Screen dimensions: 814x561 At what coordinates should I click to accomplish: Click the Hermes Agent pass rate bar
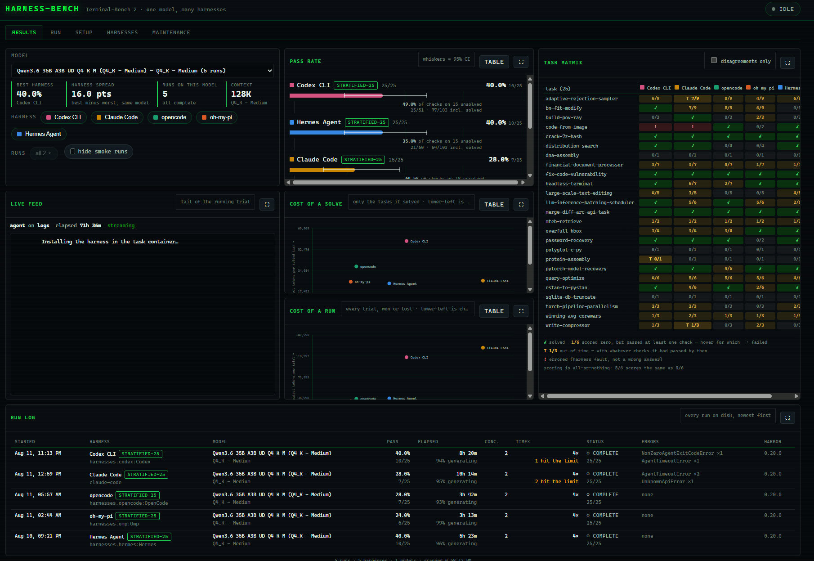pyautogui.click(x=336, y=133)
